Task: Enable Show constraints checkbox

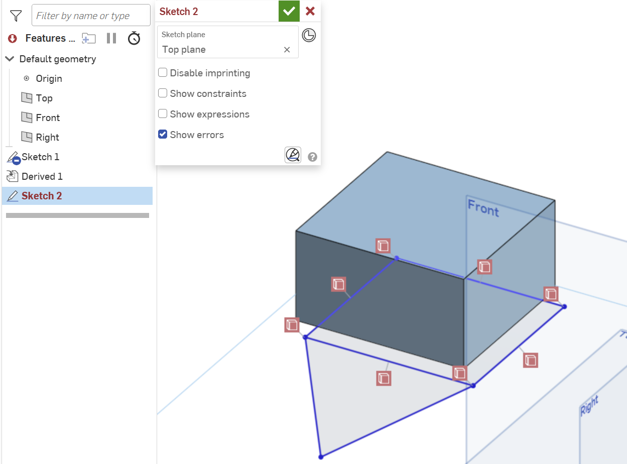Action: [163, 93]
